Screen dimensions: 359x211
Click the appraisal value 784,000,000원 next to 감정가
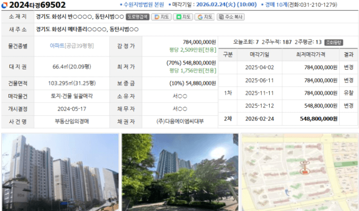coord(199,42)
